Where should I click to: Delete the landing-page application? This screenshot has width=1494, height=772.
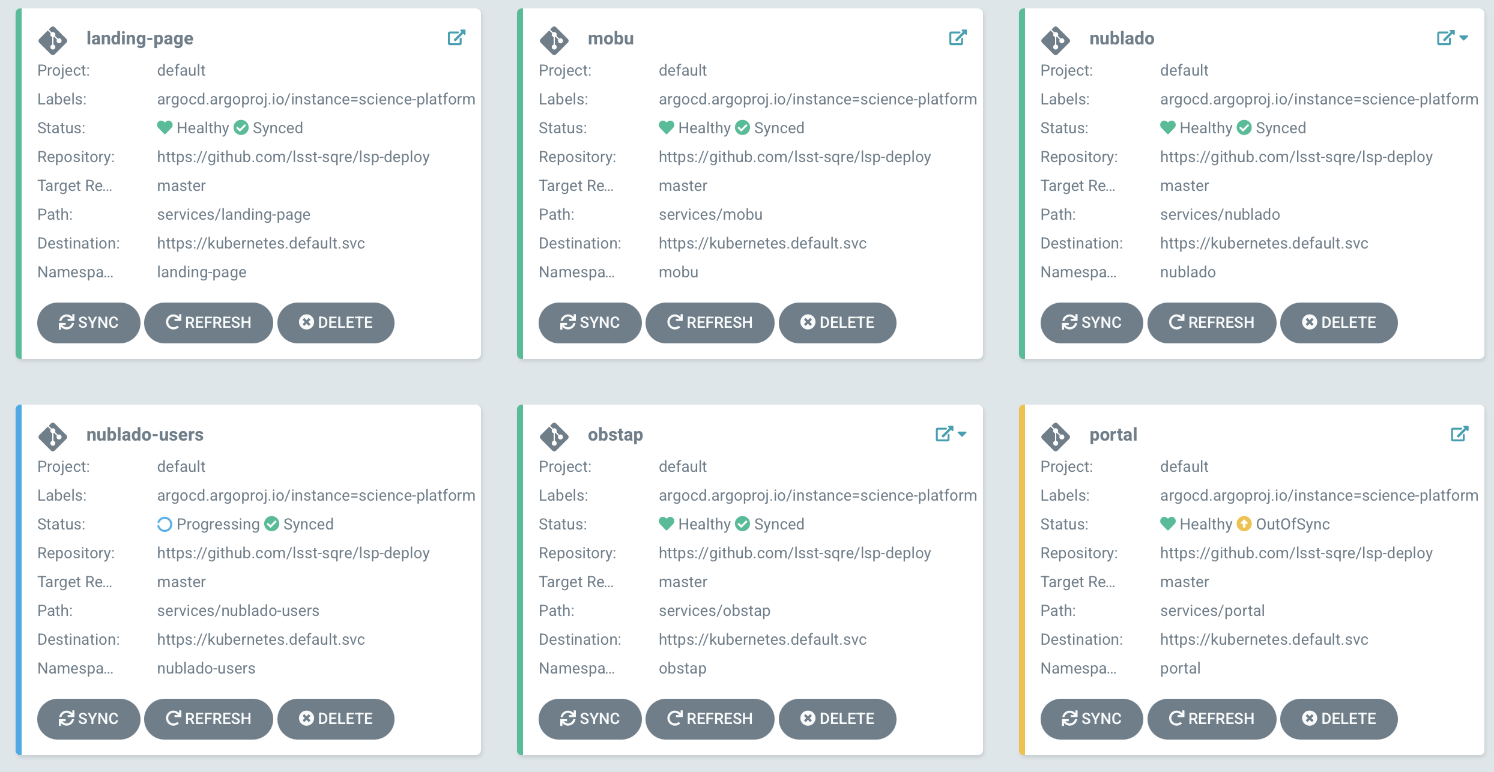coord(336,322)
